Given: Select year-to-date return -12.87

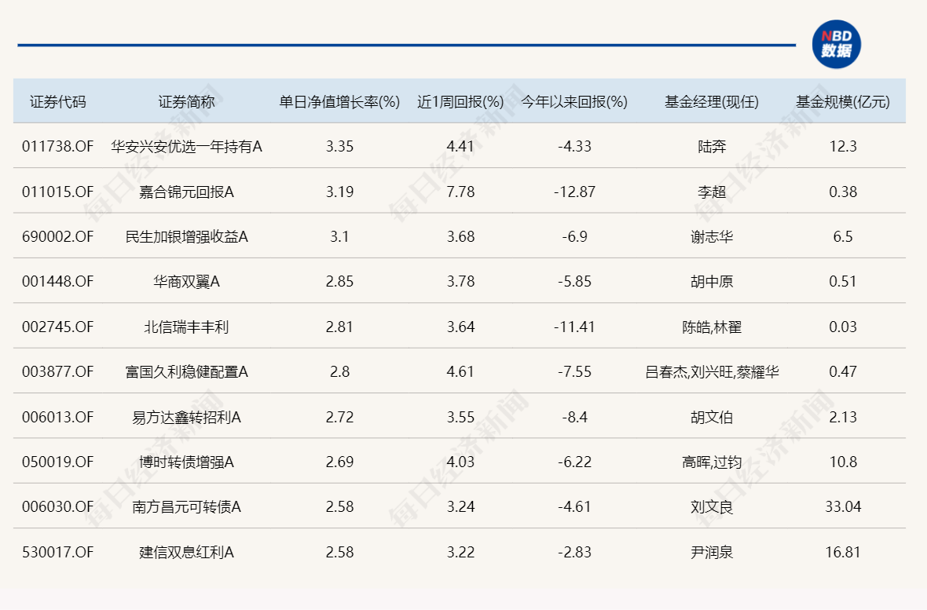Looking at the screenshot, I should [x=574, y=192].
